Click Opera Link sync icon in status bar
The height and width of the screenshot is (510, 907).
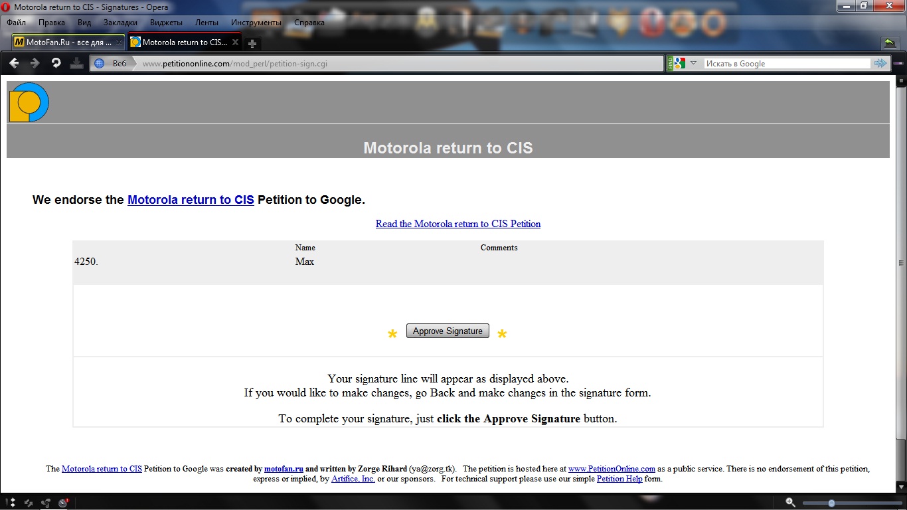coord(29,503)
